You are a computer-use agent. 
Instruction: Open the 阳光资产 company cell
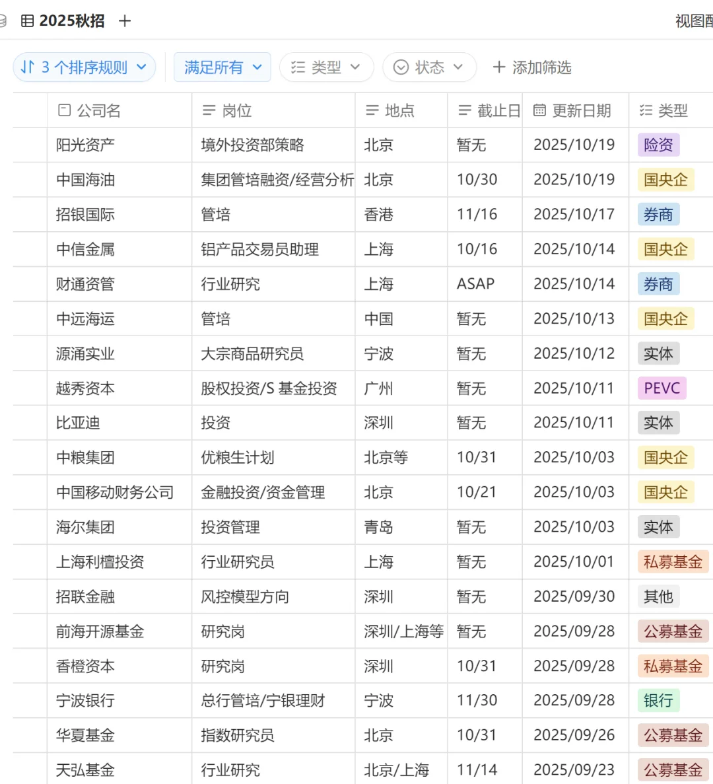click(x=119, y=145)
